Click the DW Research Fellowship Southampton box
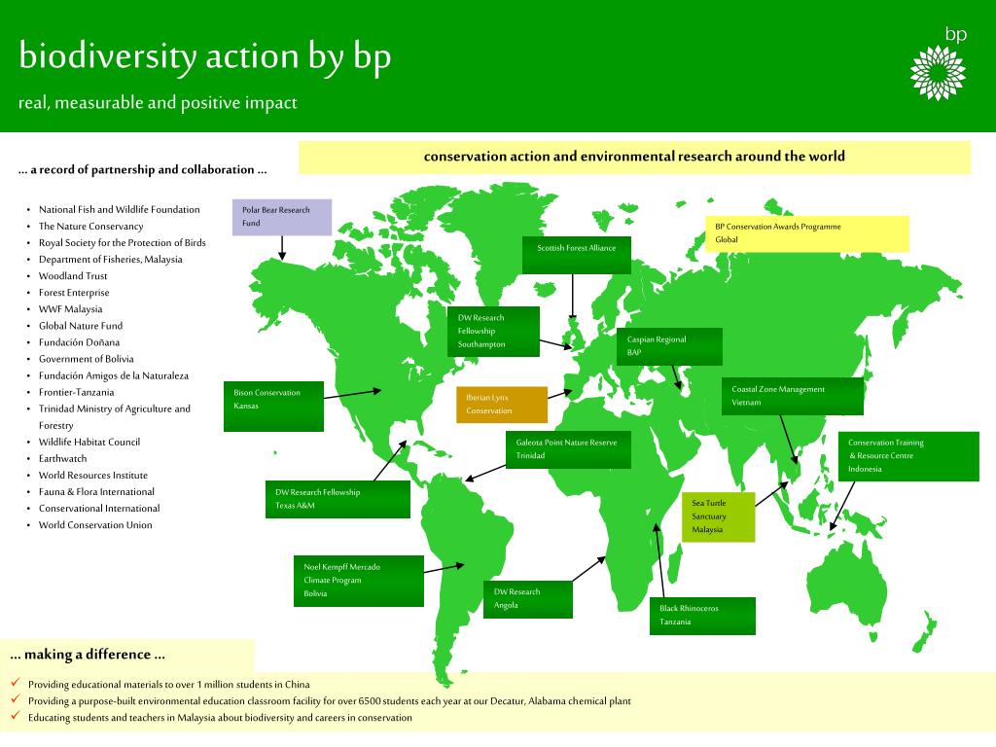 point(493,331)
